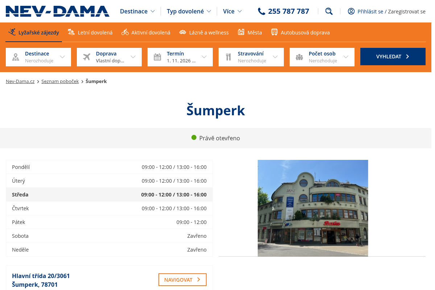Viewport: 435px width, 290px height.
Task: Click the bus icon for Autobusová doprava
Action: pos(274,32)
